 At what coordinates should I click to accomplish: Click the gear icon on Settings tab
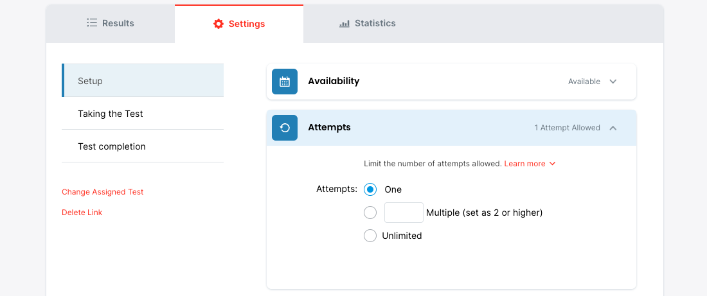219,24
